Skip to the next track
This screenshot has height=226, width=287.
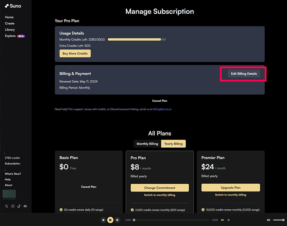[117, 220]
